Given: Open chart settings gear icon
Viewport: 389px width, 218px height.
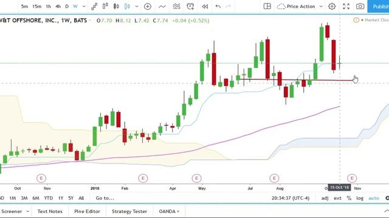Looking at the screenshot, I should (x=332, y=7).
